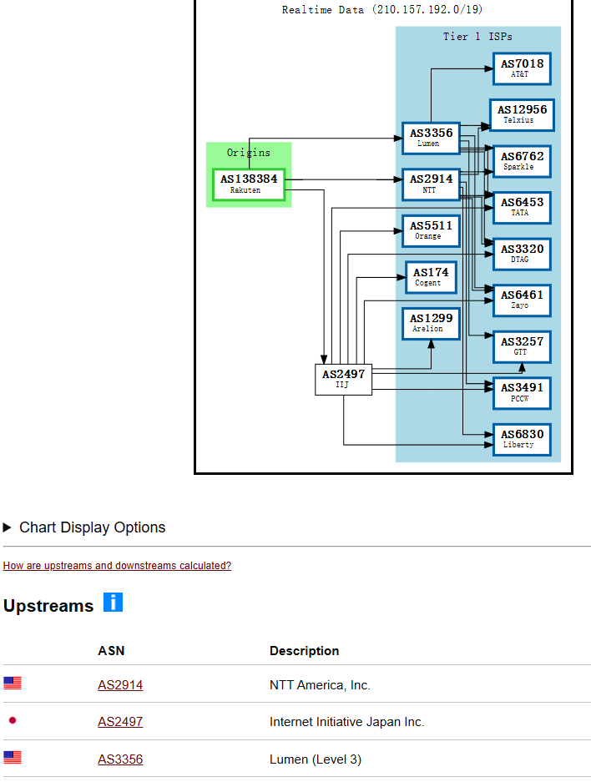Click the Japan flag next to AS2497

[x=13, y=720]
